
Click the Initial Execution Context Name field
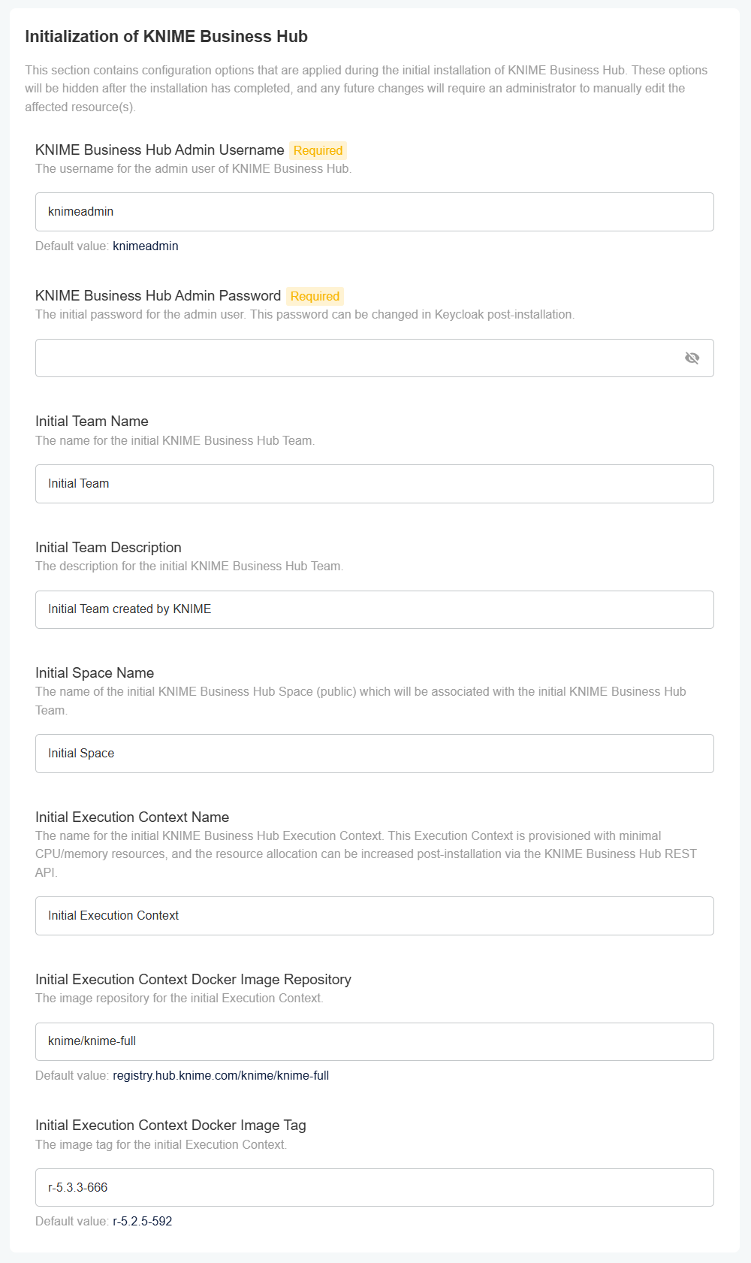pos(374,916)
